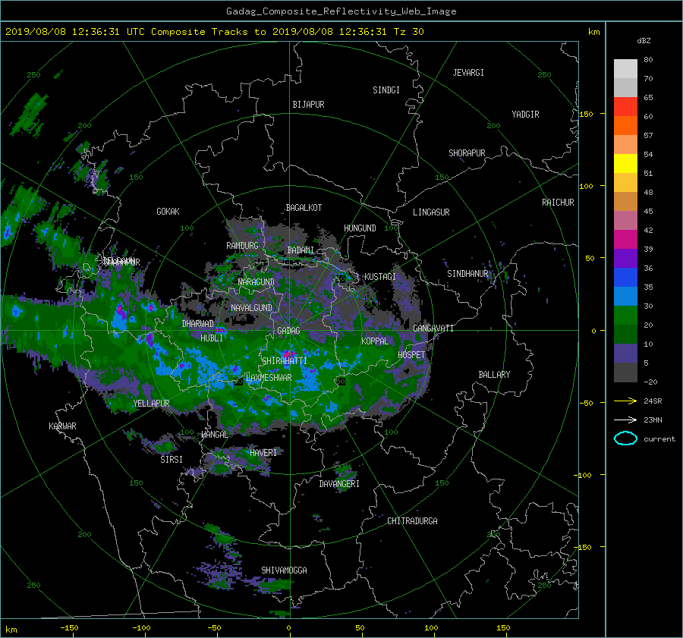683x638 pixels.
Task: Click the 150 tick on right km axis
Action: [x=587, y=114]
